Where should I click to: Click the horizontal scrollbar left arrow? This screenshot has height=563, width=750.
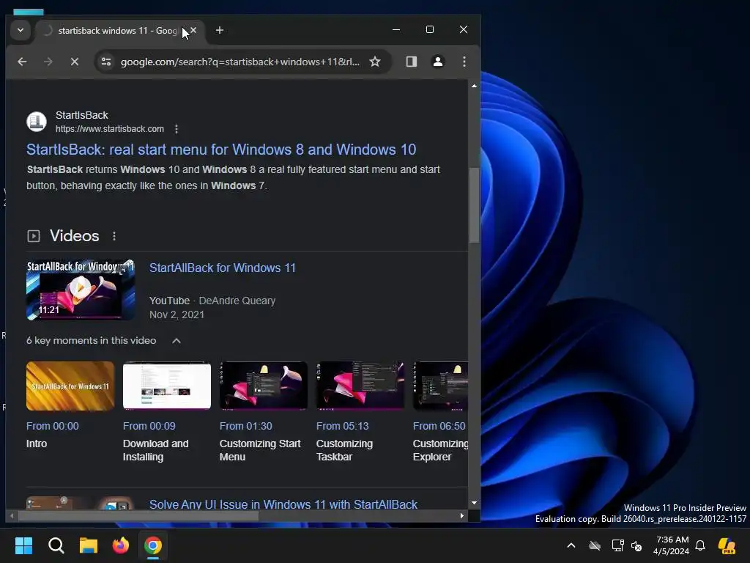coord(12,515)
